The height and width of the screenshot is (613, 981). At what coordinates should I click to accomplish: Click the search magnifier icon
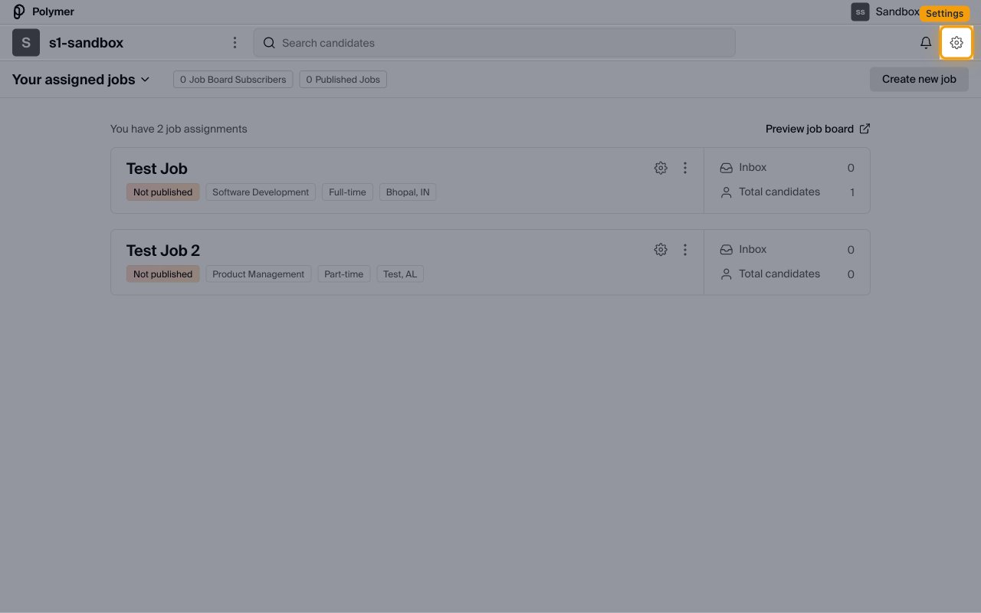click(269, 43)
